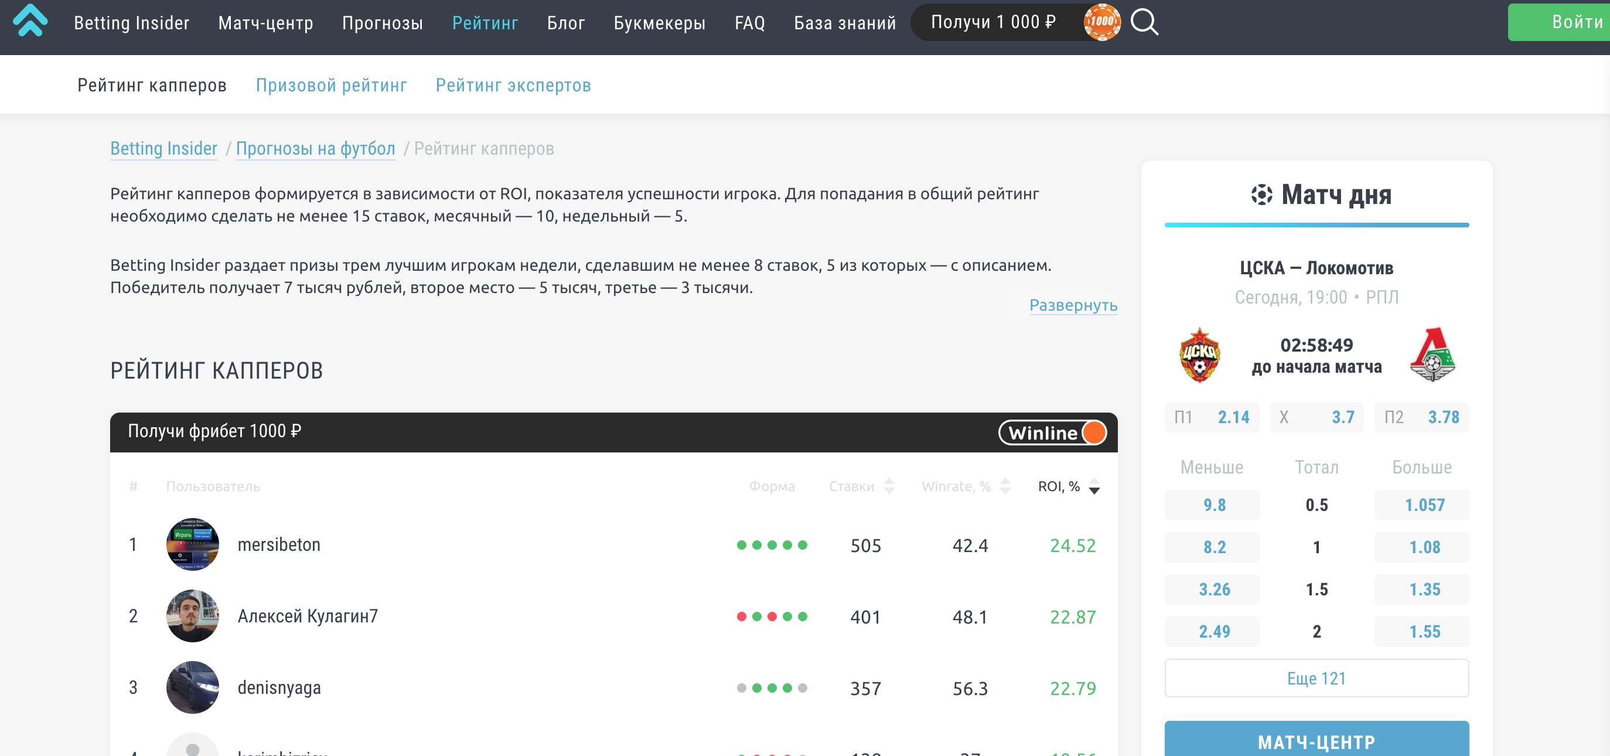The image size is (1610, 756).
Task: Click denisnyaga's form dots indicator
Action: tap(771, 688)
